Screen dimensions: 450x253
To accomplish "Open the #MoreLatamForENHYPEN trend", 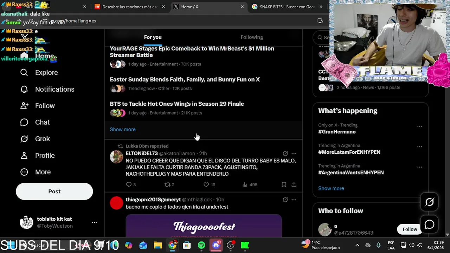I will [349, 152].
